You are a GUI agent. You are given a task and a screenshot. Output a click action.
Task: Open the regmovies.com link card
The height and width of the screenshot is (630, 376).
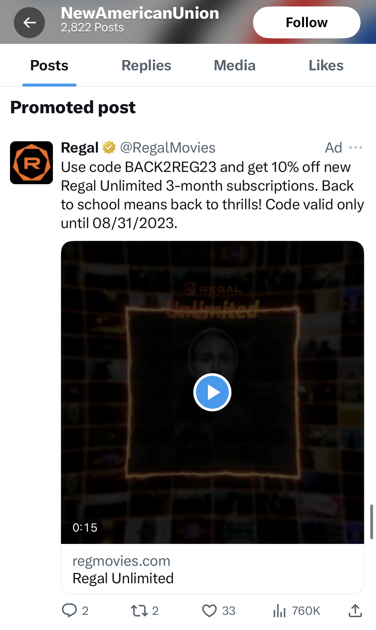tap(212, 569)
